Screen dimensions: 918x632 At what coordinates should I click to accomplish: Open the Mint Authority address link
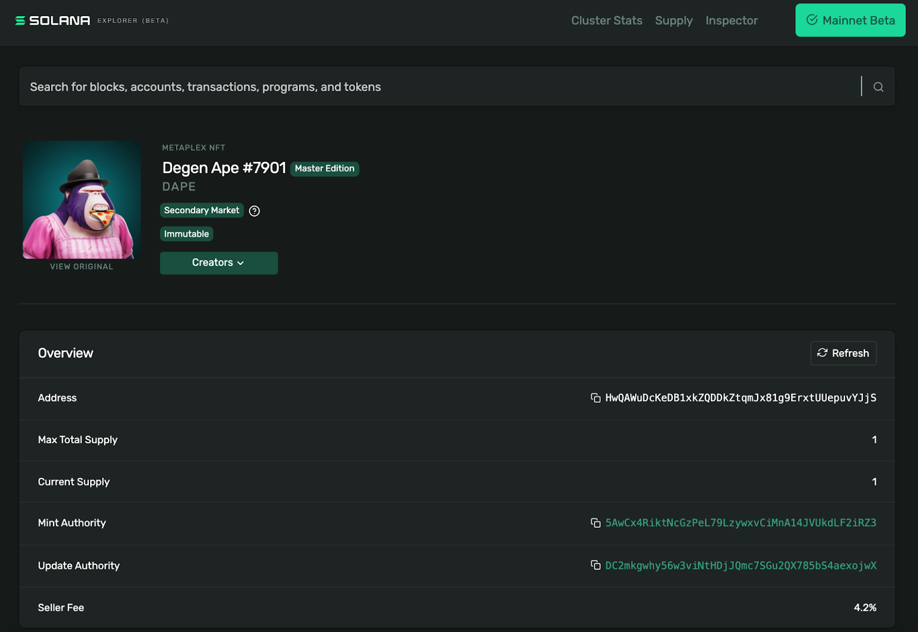[741, 522]
